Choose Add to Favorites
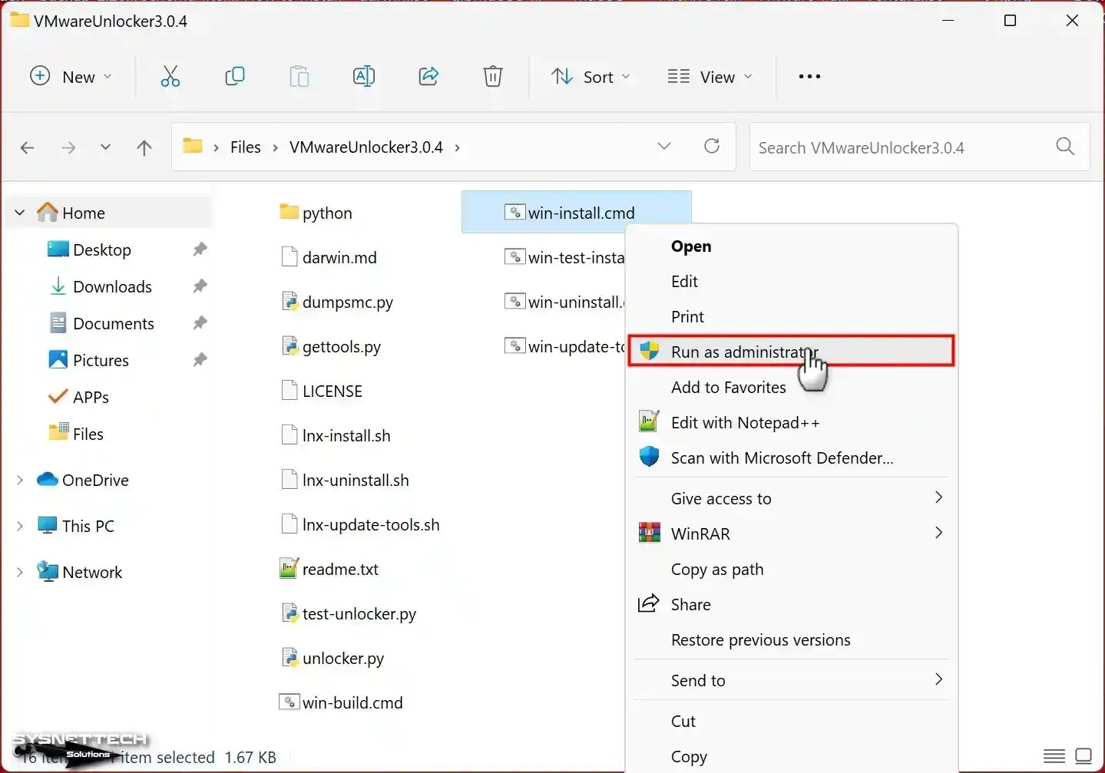This screenshot has height=773, width=1105. 791,388
